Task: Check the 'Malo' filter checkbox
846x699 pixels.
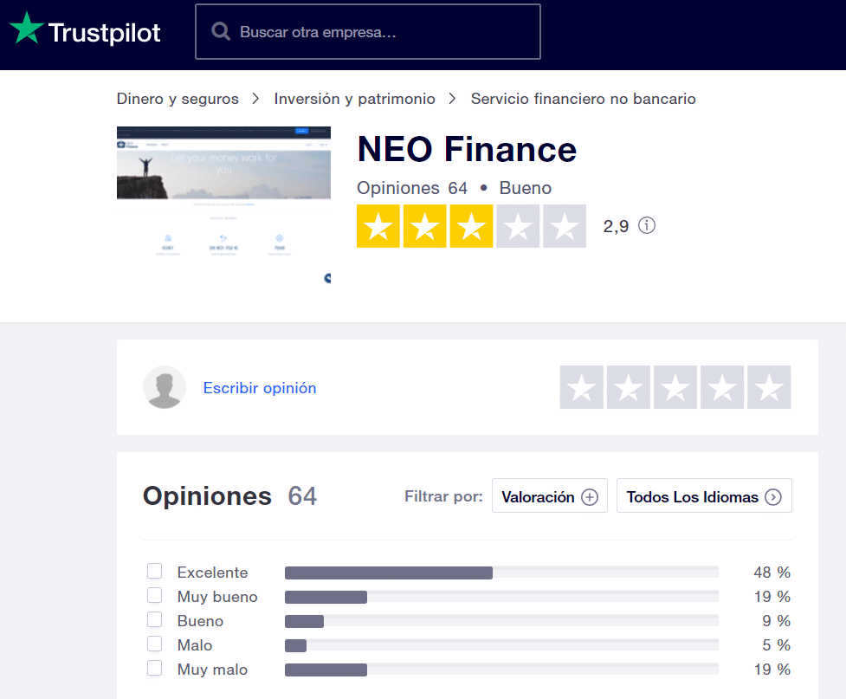Action: coord(154,644)
